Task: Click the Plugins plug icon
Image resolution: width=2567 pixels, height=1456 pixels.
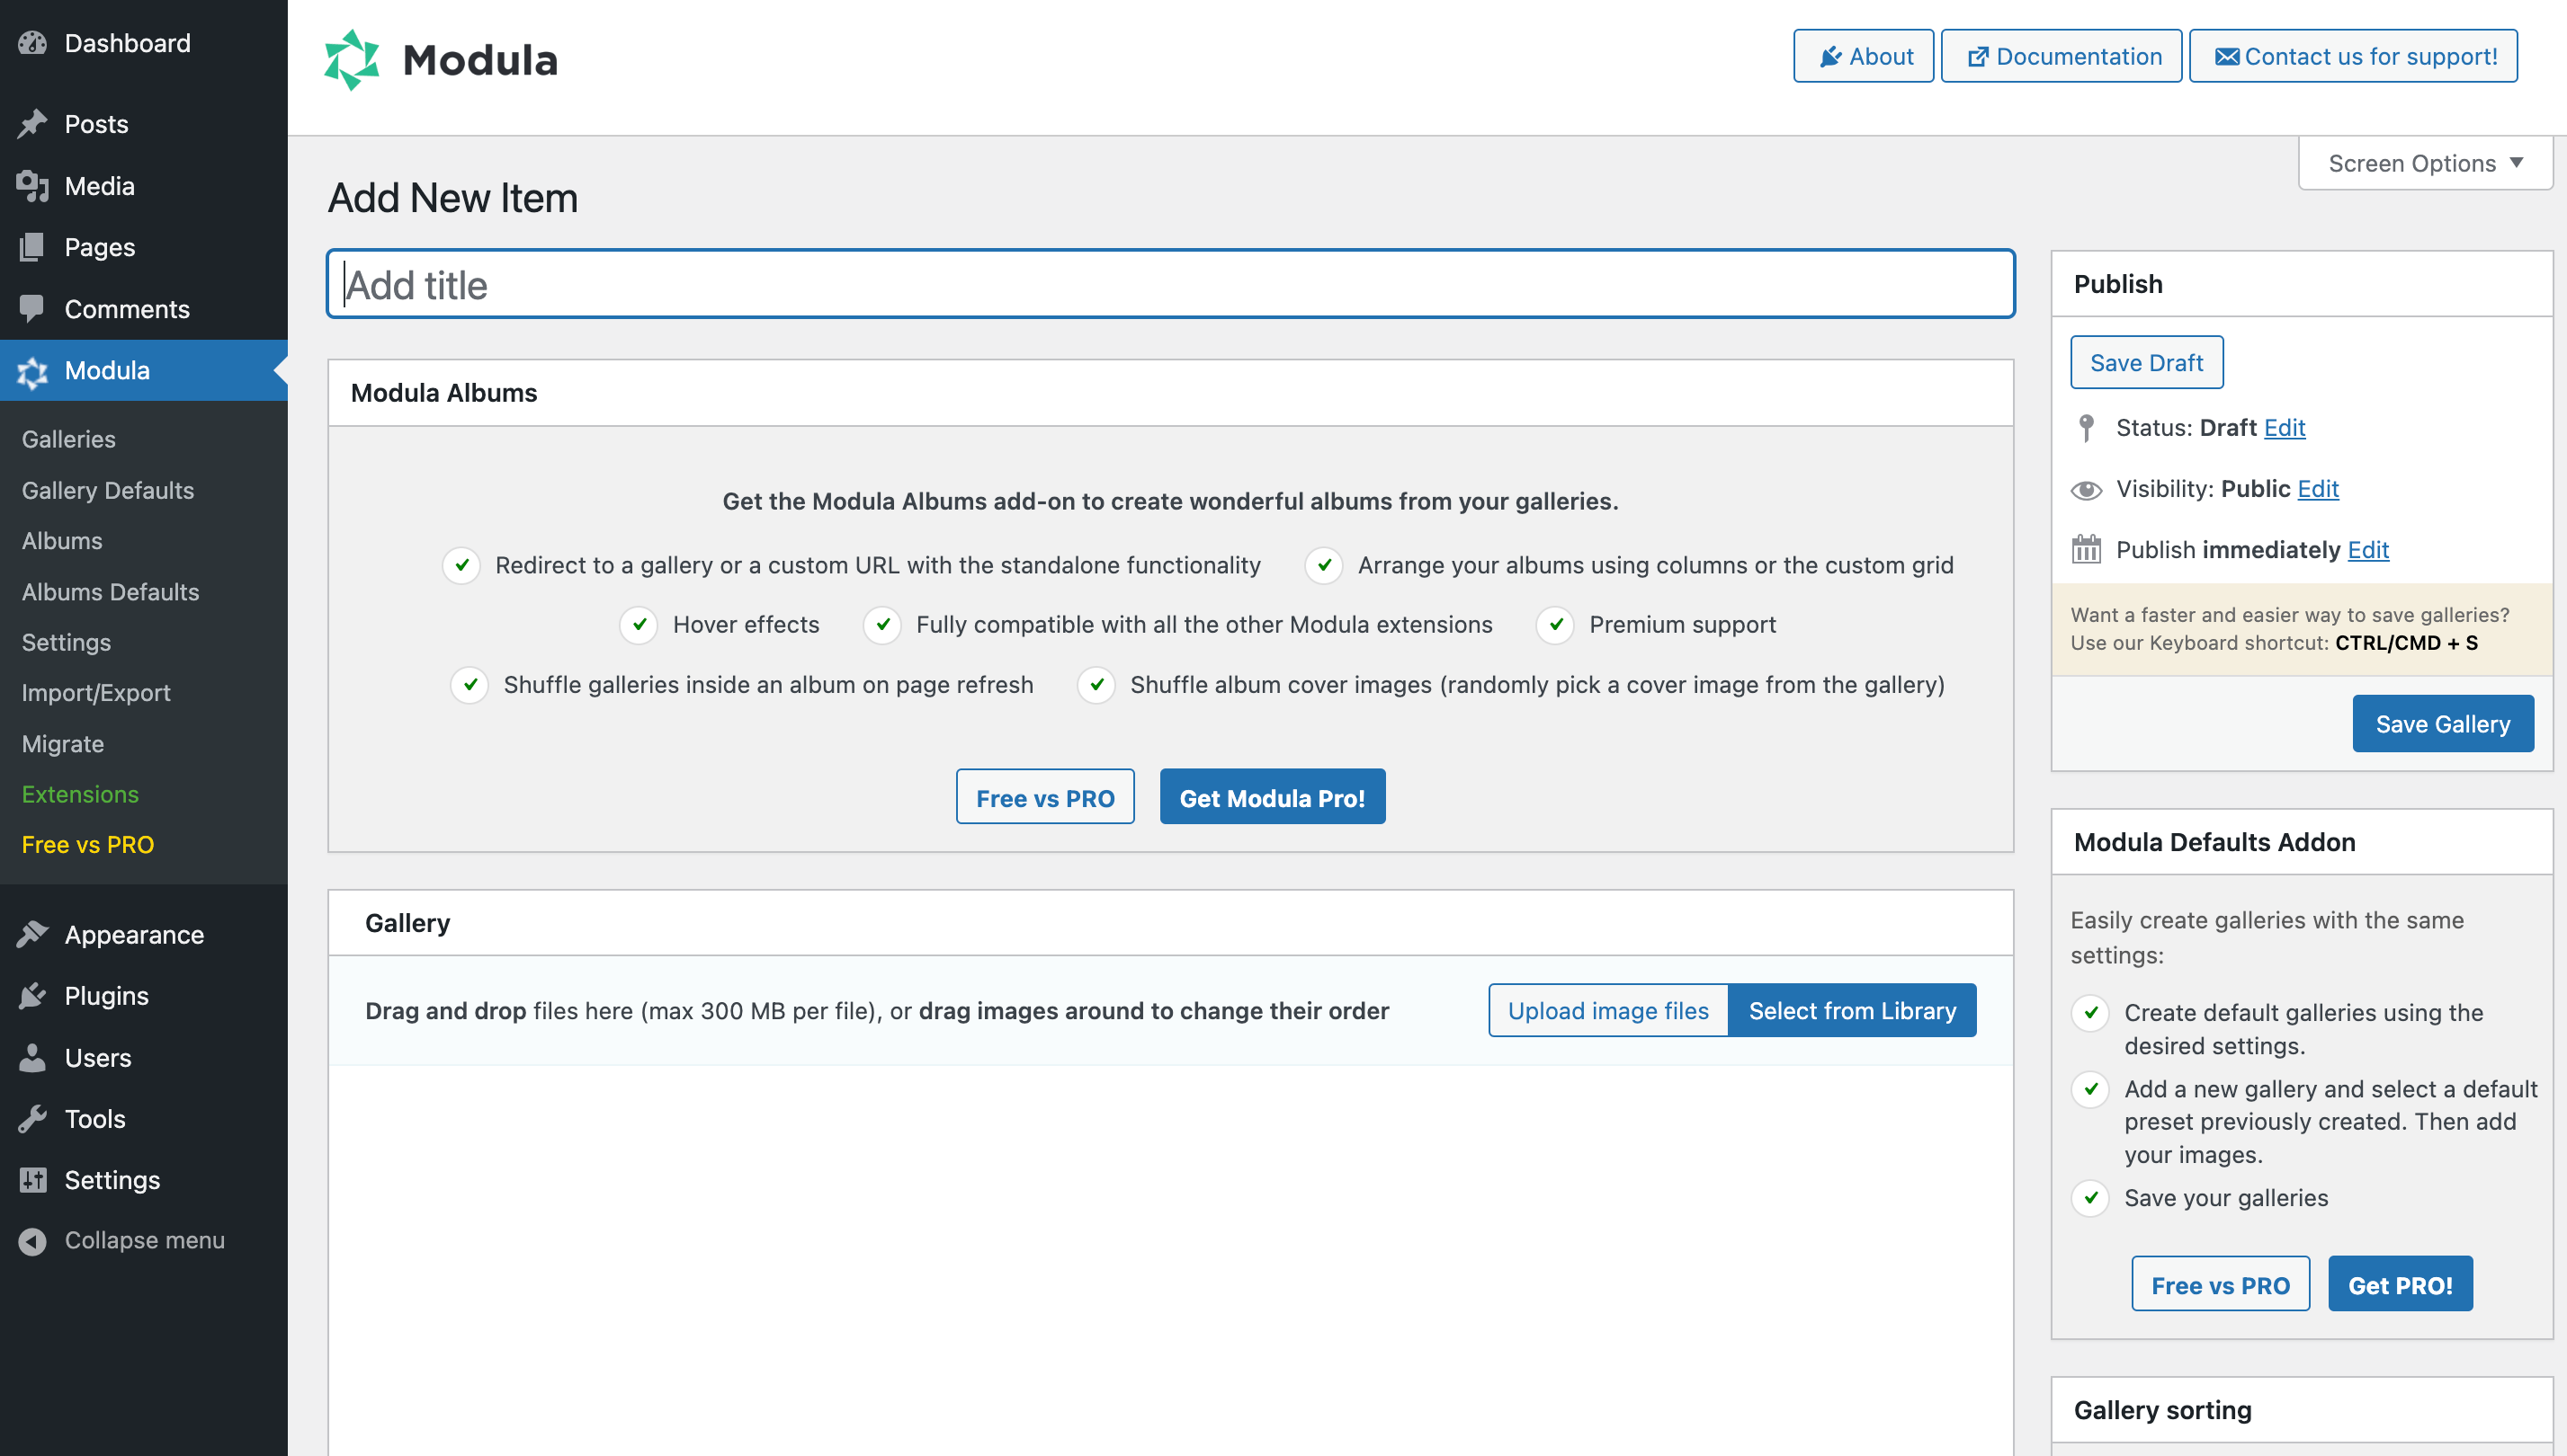Action: 32,996
